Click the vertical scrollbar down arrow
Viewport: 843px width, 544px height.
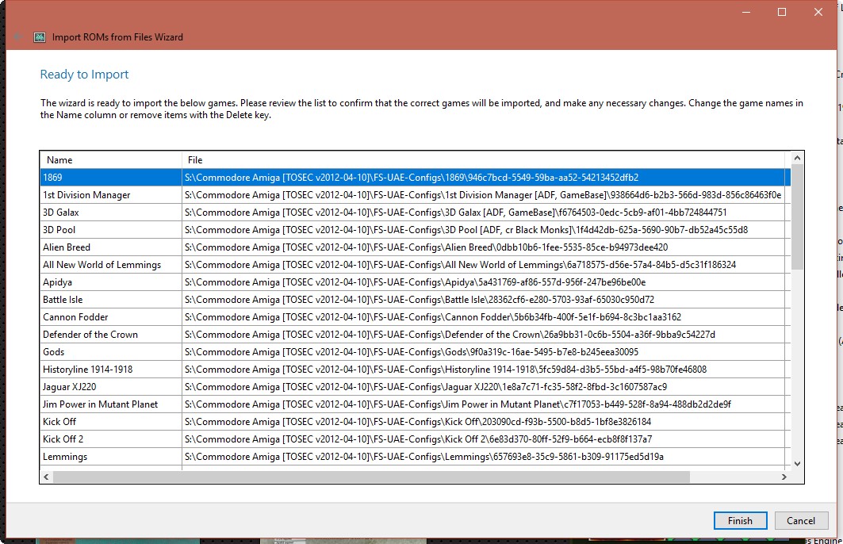(x=797, y=464)
